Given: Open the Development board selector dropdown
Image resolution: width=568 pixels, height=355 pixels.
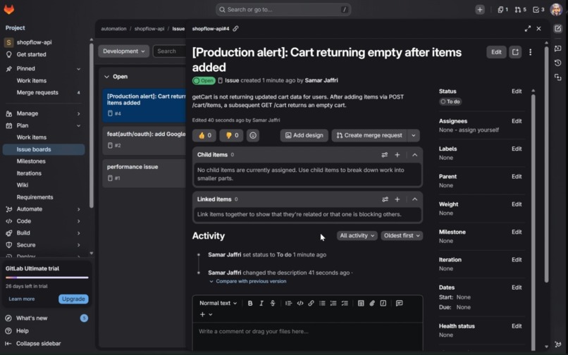Looking at the screenshot, I should [123, 51].
